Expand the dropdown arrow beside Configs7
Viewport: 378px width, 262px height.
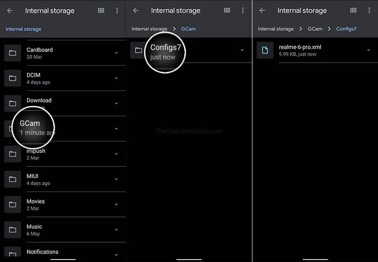242,50
